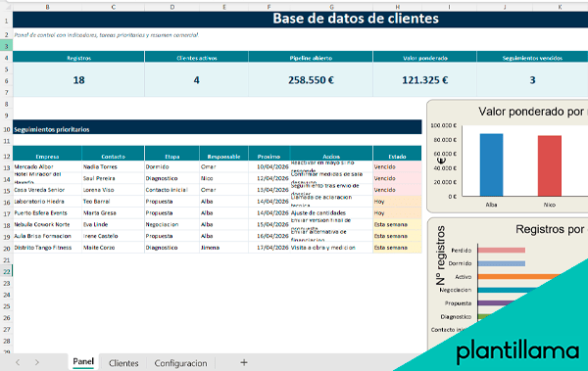Click the Valor ponderado chart title
This screenshot has height=371, width=588.
pyautogui.click(x=532, y=112)
